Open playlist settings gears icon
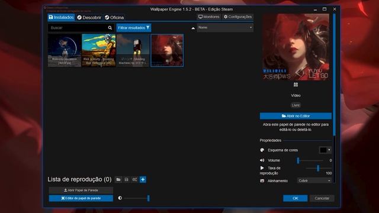Viewport: 379px width, 213px height. click(x=134, y=179)
